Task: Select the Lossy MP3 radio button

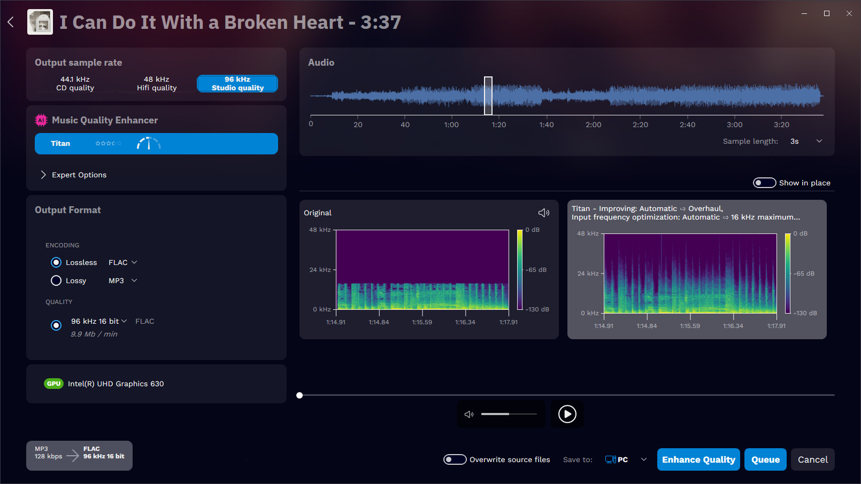Action: [56, 280]
